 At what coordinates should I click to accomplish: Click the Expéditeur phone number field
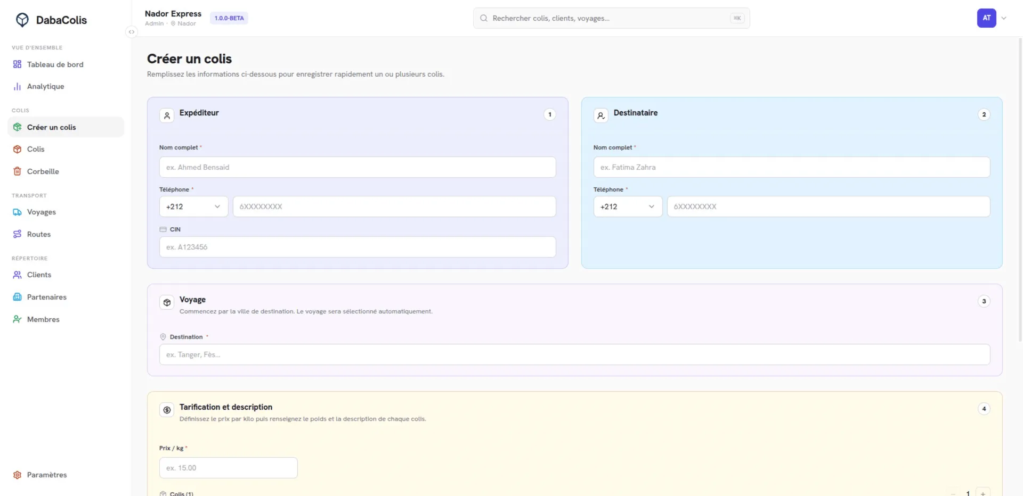point(394,206)
